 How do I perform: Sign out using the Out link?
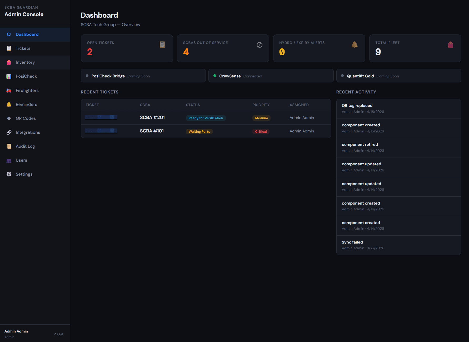(59, 334)
